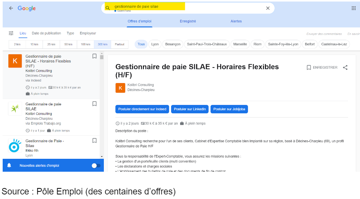Filter by Belfort chip
This screenshot has height=199, width=360.
pos(310,44)
